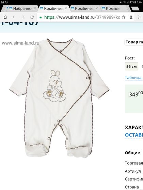Close the active Комбинез tab
Screen dimensions: 143x190
pyautogui.click(x=66, y=8)
